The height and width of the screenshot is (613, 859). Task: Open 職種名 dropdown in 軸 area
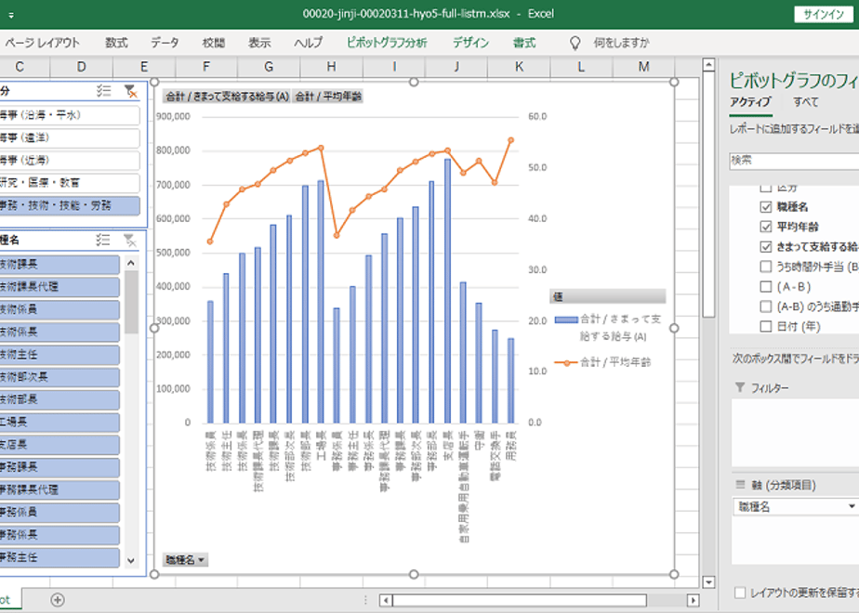coord(852,507)
